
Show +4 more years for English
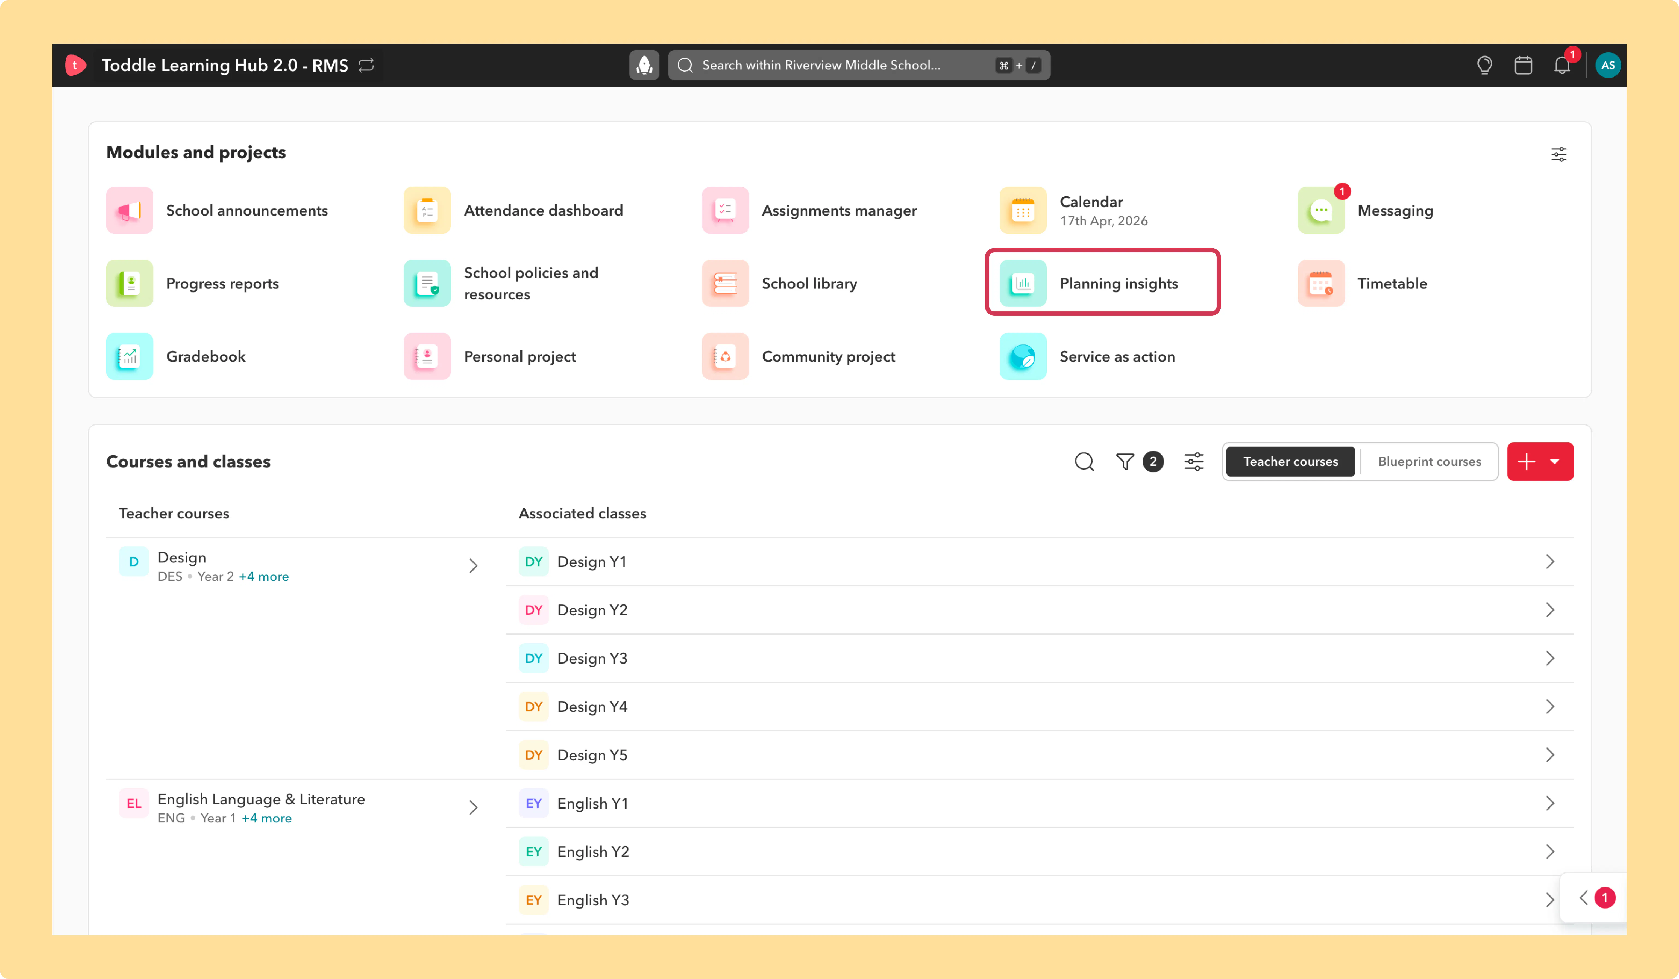point(266,818)
